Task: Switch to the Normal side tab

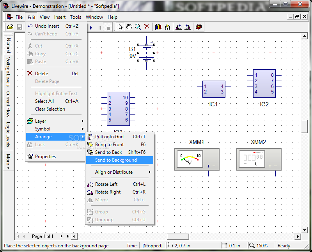Action: coord(8,45)
